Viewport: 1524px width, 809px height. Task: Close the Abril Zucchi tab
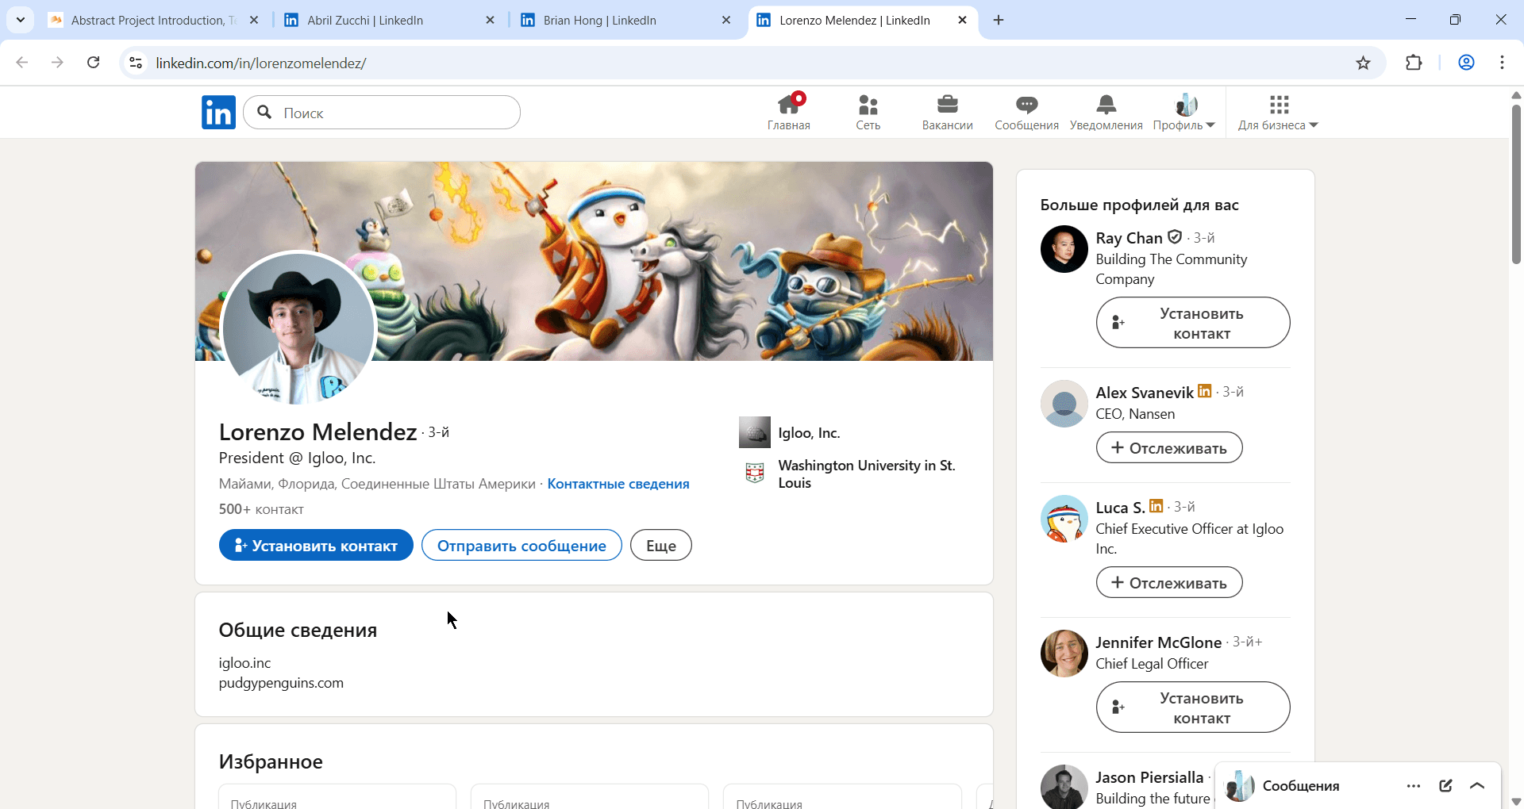tap(490, 21)
